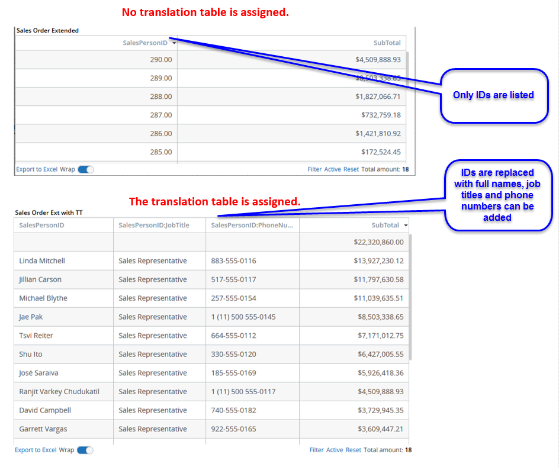Open Filter in bottom translation table

tap(316, 450)
